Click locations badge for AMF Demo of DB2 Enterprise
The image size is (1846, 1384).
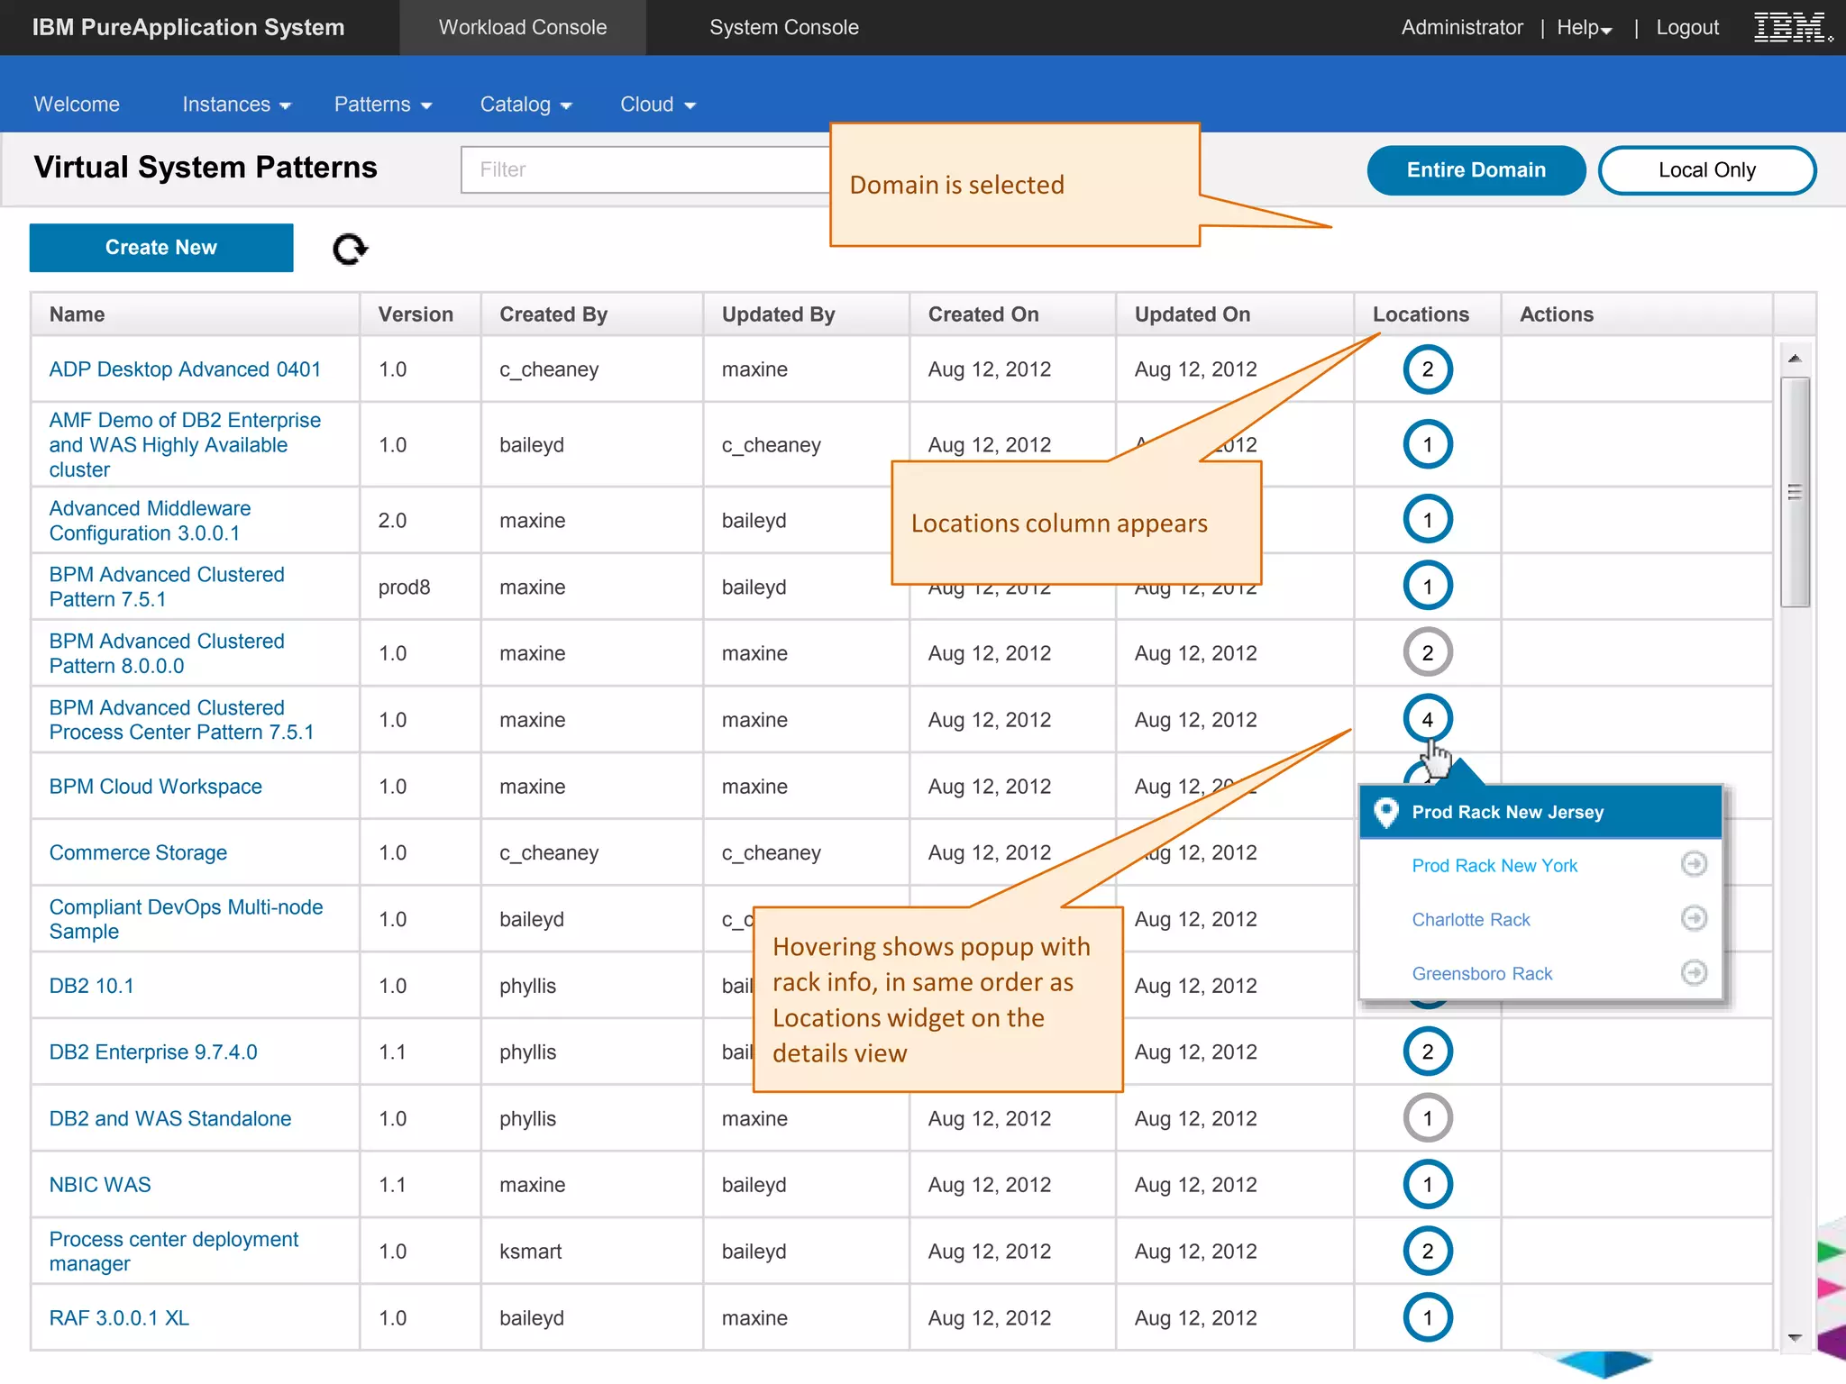tap(1428, 444)
